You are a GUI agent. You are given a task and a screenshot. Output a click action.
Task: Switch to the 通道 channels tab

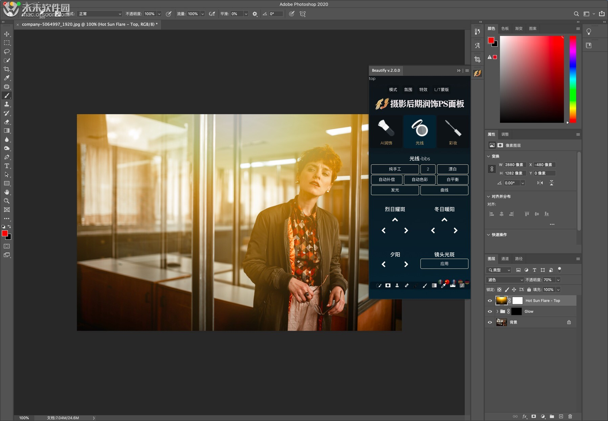tap(505, 258)
